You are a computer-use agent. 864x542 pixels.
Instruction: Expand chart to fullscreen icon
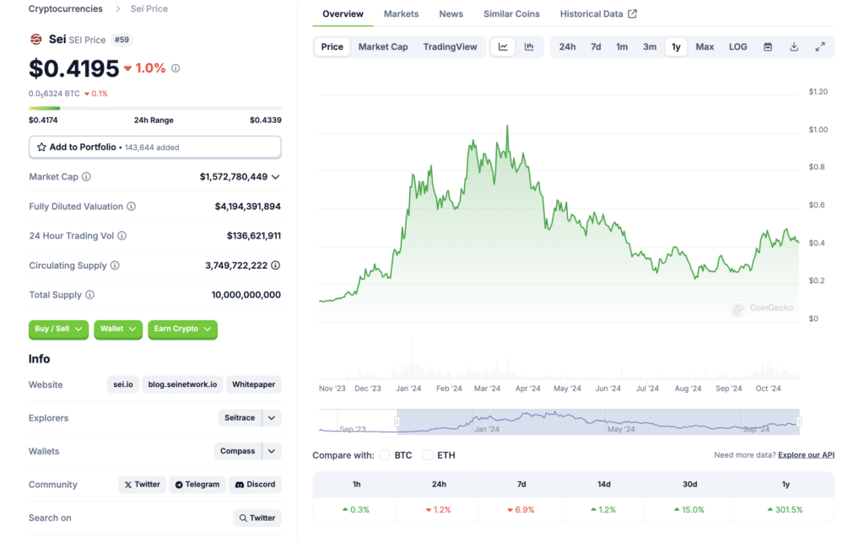[x=820, y=46]
